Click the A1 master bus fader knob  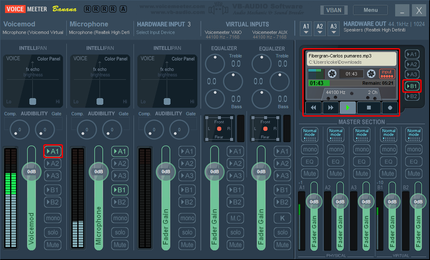[x=314, y=202]
